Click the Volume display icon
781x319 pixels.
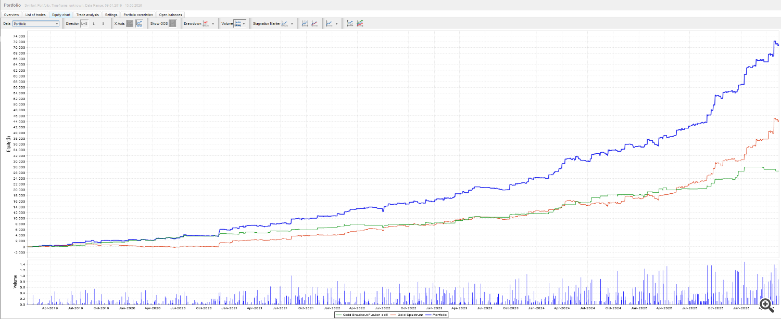tap(237, 23)
